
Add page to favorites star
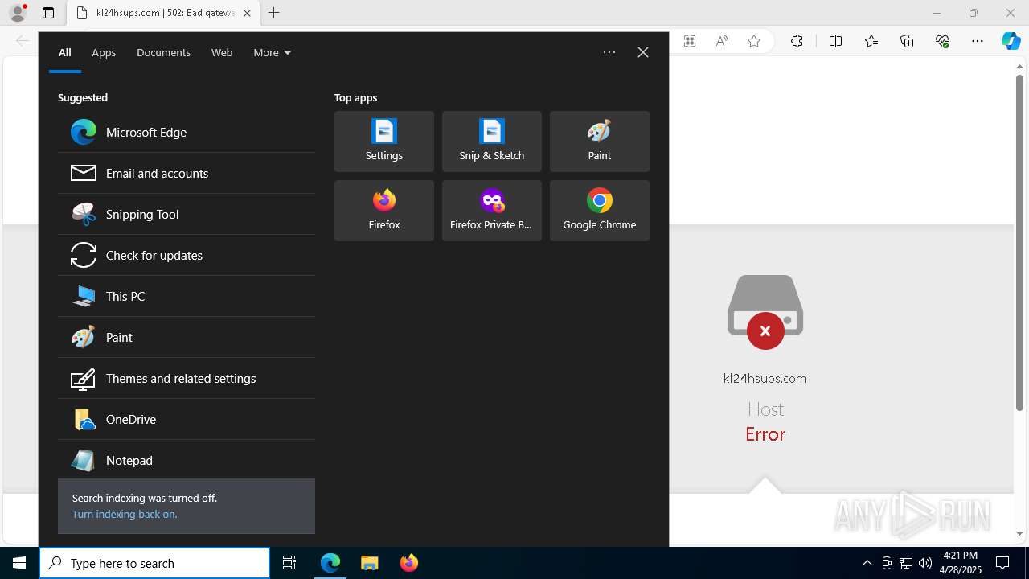pyautogui.click(x=754, y=41)
